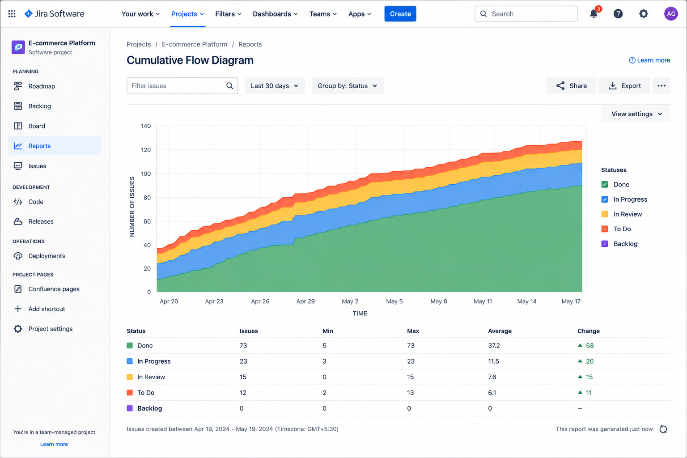
Task: Click the Average value 37.2
Action: [x=494, y=346]
